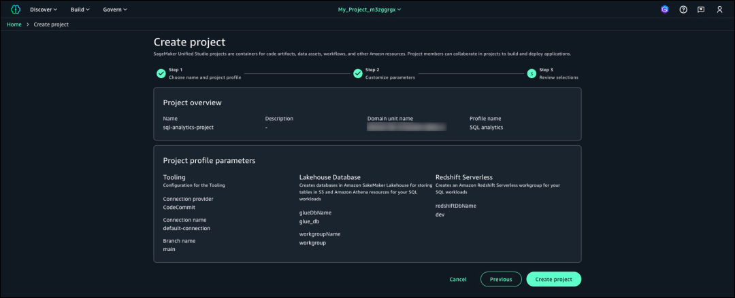735x298 pixels.
Task: Click the Description dash value
Action: (x=266, y=127)
